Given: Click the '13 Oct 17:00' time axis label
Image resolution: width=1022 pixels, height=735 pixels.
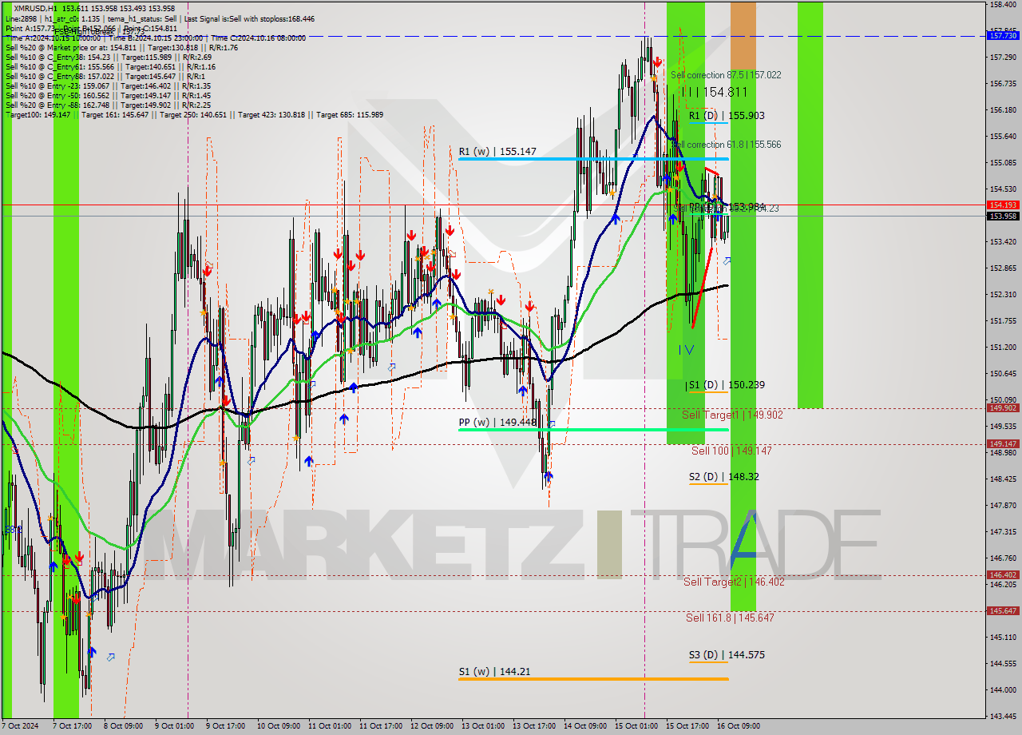Looking at the screenshot, I should click(x=534, y=727).
